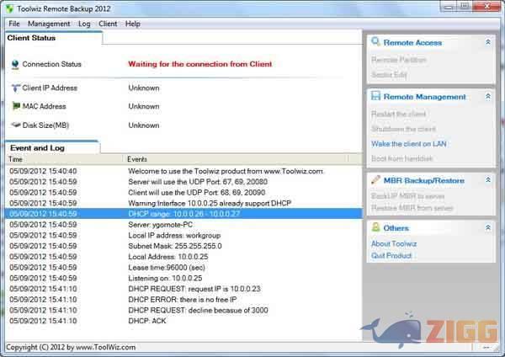
Task: Click the Disk Size drive icon
Action: 16,125
